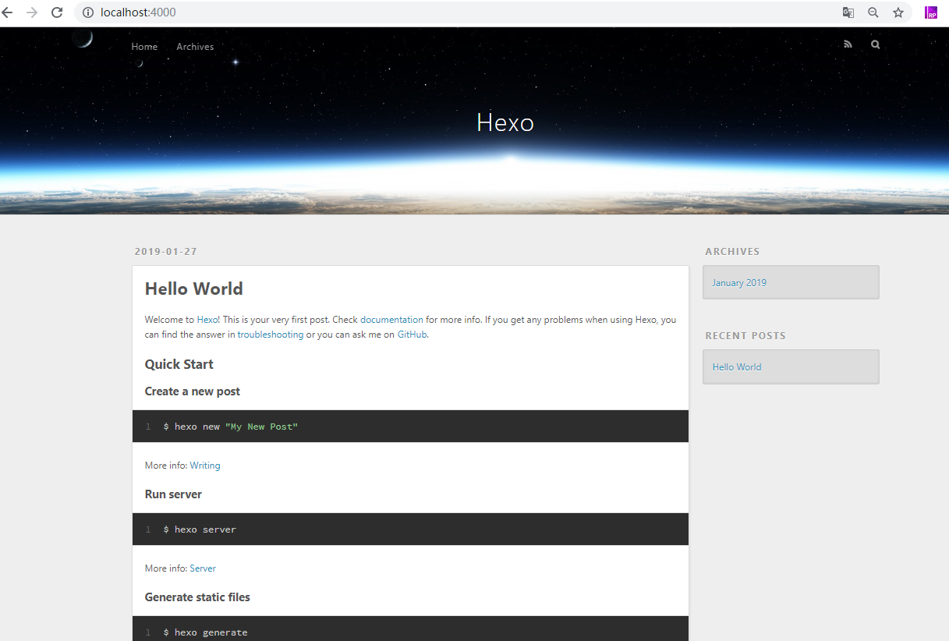
Task: Click the zoom magnifier icon in address bar
Action: tap(873, 12)
